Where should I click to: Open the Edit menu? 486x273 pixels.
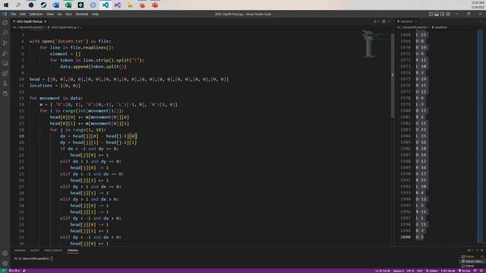point(22,14)
